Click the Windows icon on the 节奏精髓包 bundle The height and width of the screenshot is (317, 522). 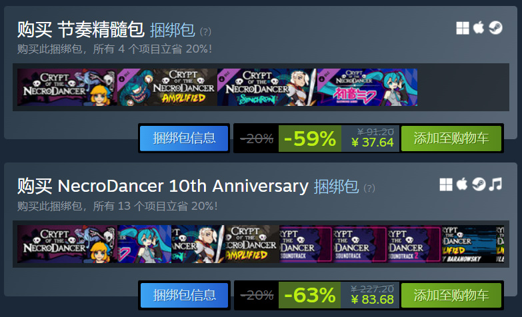463,28
